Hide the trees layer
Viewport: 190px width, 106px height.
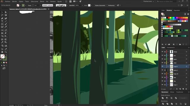[x=162, y=63]
